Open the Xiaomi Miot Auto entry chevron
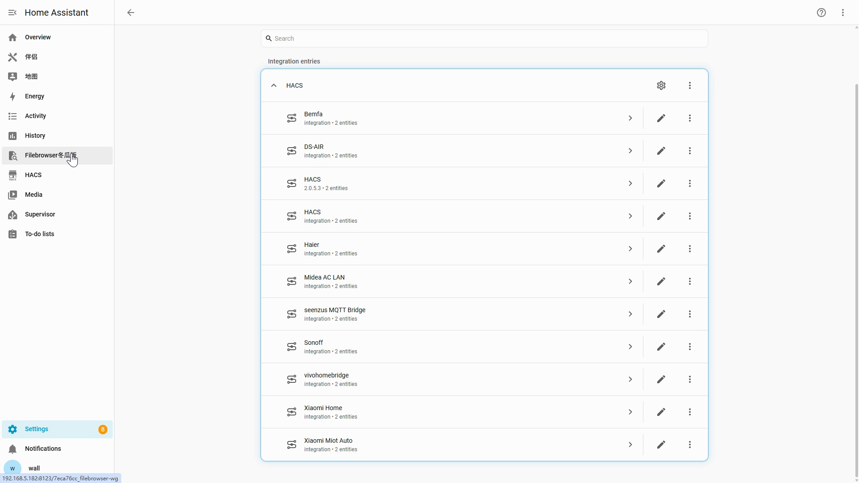 coord(630,445)
